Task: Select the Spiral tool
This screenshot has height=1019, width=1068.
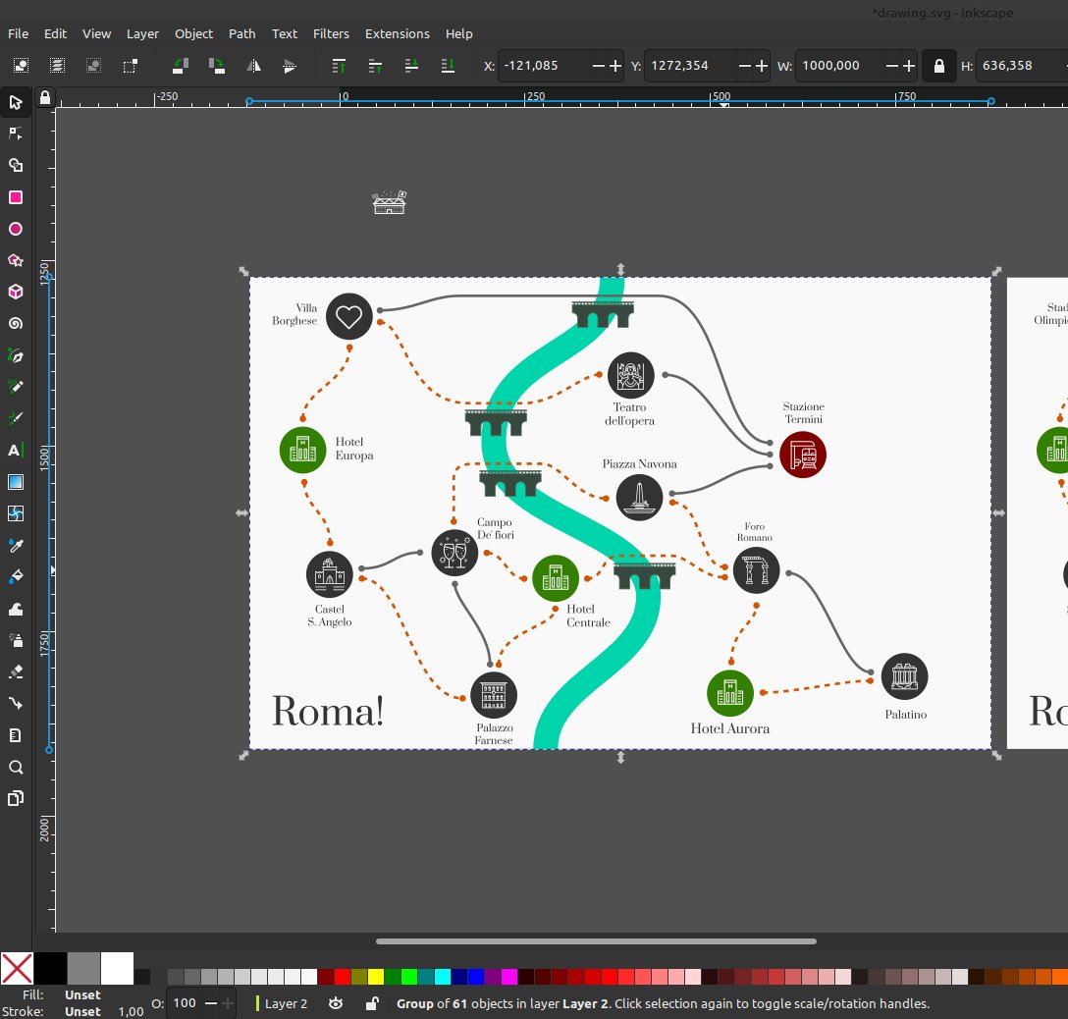Action: (16, 324)
